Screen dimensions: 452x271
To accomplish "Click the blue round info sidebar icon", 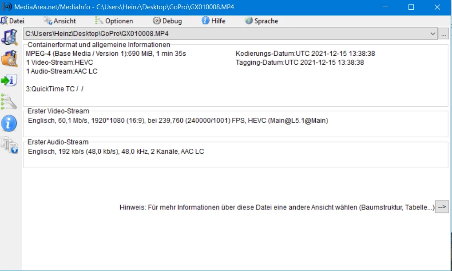I will pos(9,123).
